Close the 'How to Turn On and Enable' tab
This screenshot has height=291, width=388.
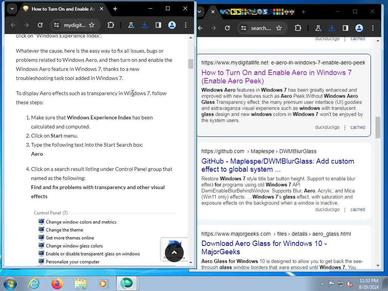click(x=102, y=9)
